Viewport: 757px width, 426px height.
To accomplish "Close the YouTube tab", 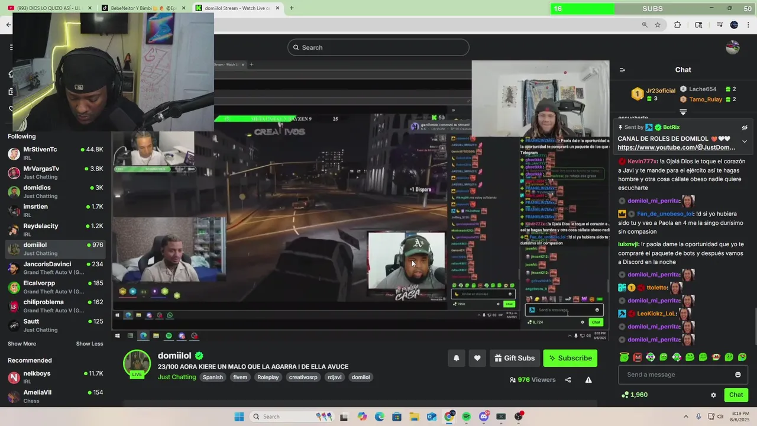I will [90, 8].
